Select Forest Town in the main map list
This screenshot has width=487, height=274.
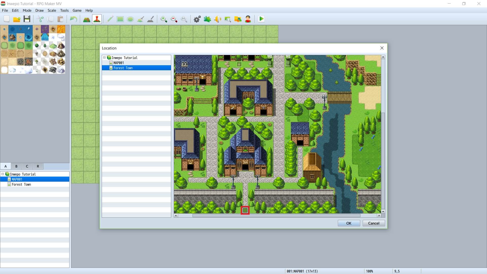pos(21,184)
